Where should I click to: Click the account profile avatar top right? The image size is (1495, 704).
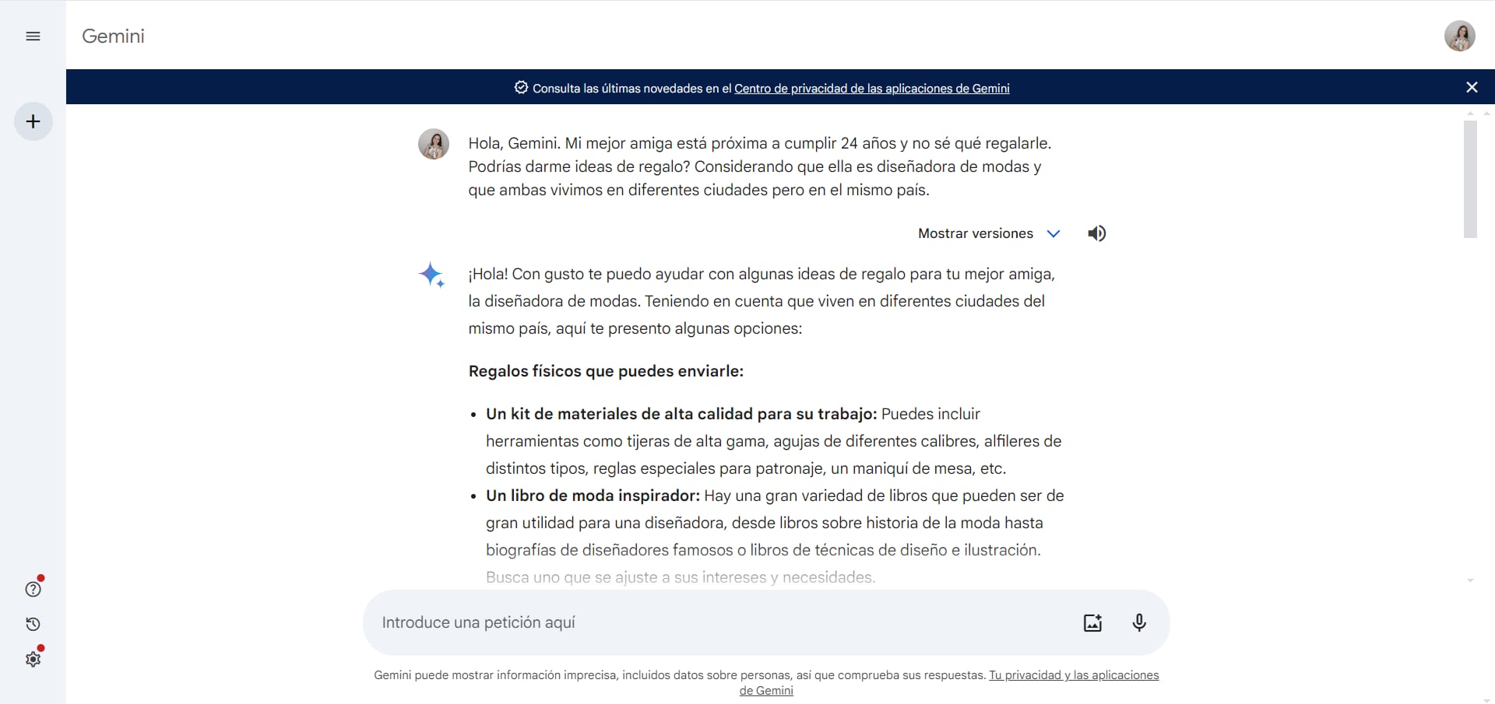point(1459,36)
